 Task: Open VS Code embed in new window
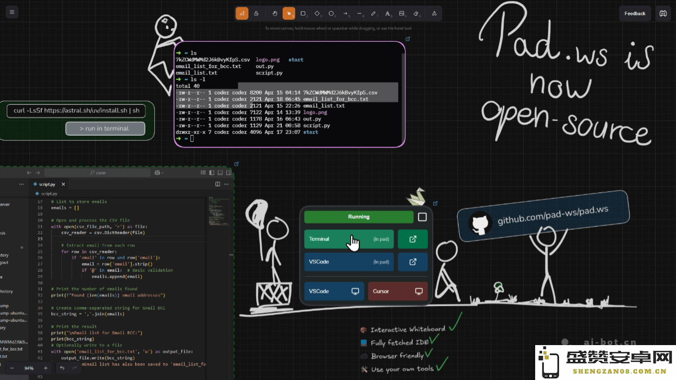pyautogui.click(x=237, y=164)
